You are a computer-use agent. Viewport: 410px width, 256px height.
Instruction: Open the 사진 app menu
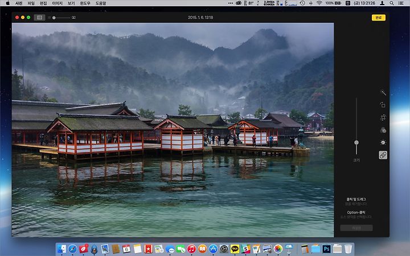point(19,3)
